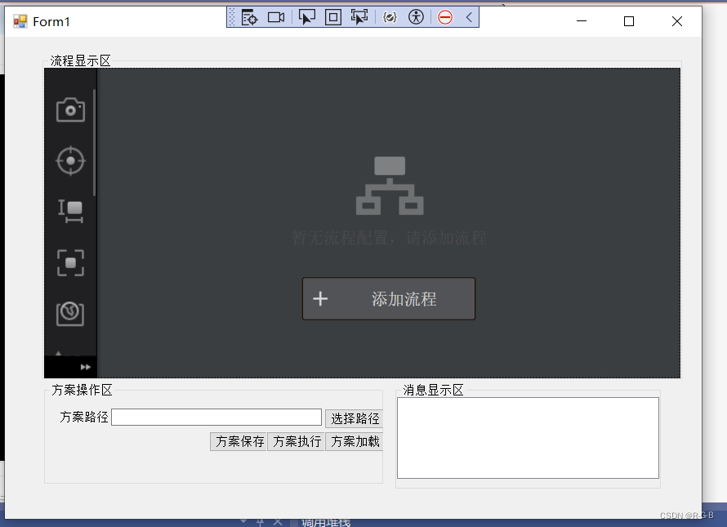The image size is (727, 527).
Task: Click the 消息显示区 group label
Action: [x=433, y=390]
